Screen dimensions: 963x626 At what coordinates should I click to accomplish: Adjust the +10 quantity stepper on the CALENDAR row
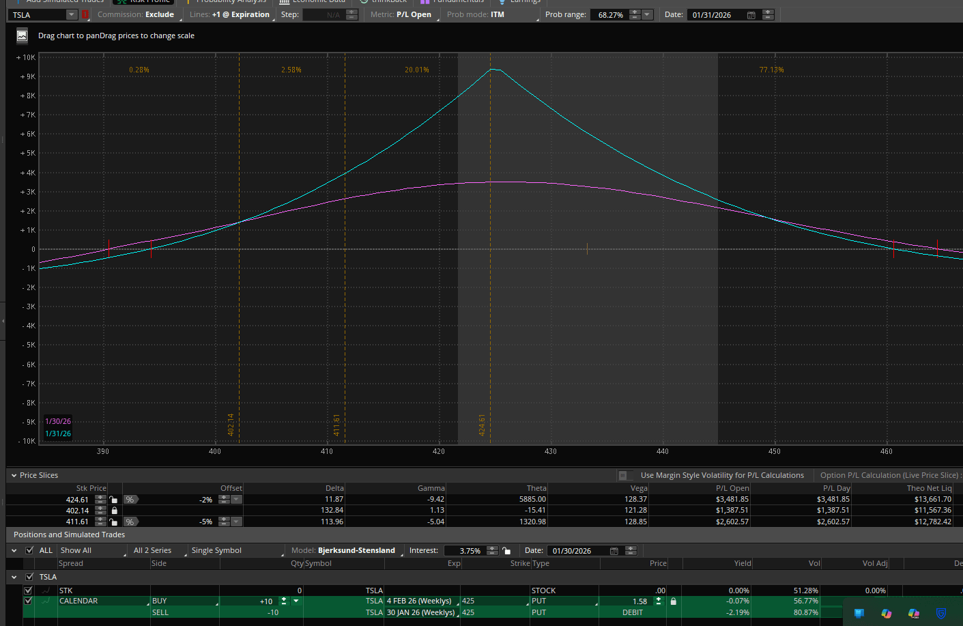(284, 601)
